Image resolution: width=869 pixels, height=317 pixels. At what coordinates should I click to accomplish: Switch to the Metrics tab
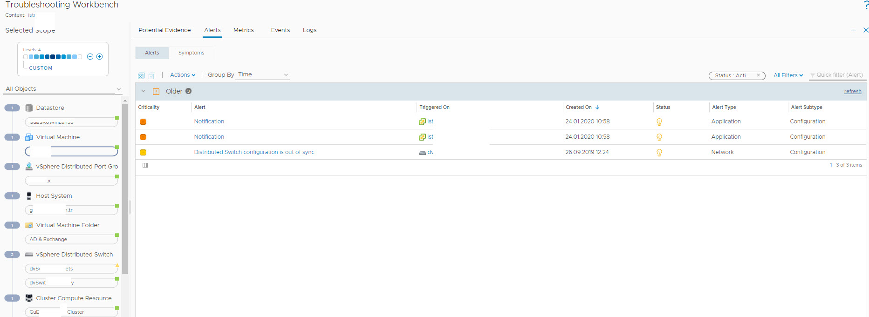click(x=243, y=30)
